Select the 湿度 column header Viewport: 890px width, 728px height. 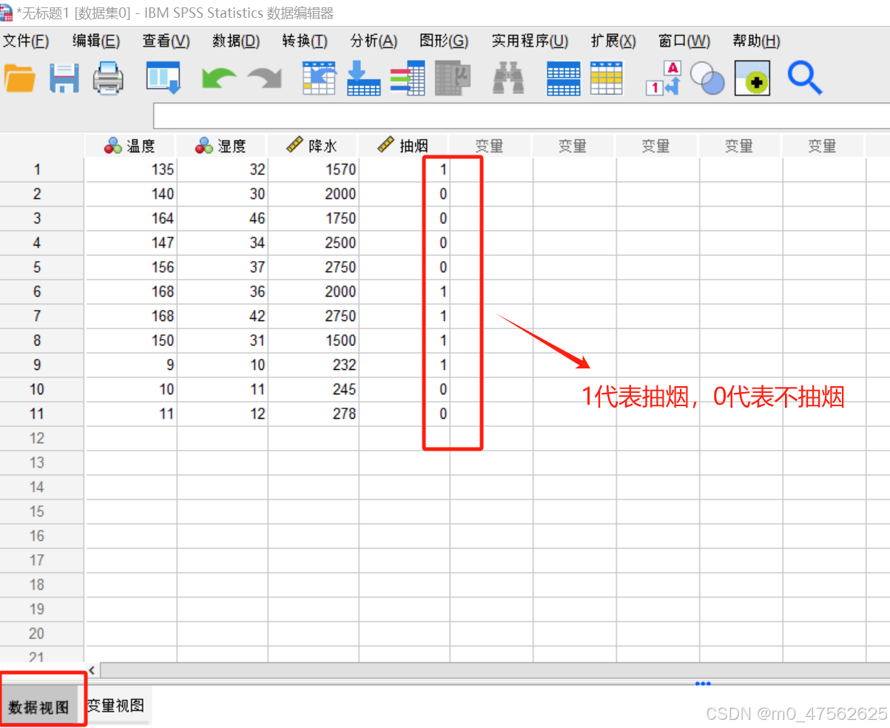pyautogui.click(x=222, y=146)
